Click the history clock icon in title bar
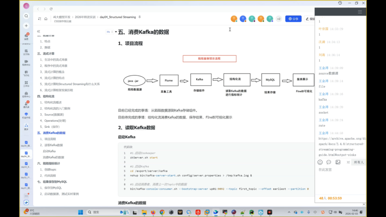The image size is (386, 217). [x=340, y=3]
